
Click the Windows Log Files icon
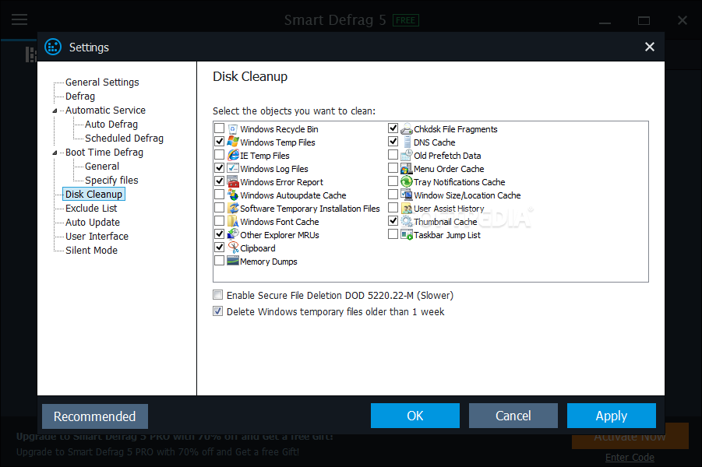click(233, 169)
